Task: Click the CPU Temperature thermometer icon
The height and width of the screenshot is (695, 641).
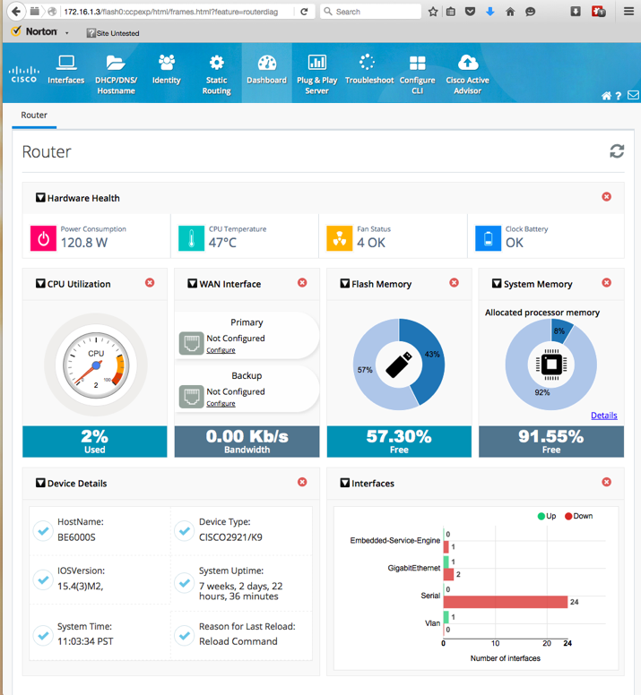Action: tap(191, 238)
